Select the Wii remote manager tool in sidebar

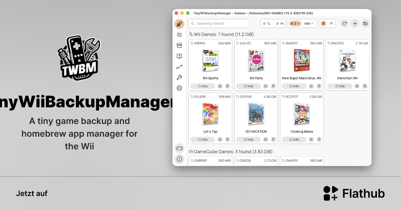click(179, 24)
